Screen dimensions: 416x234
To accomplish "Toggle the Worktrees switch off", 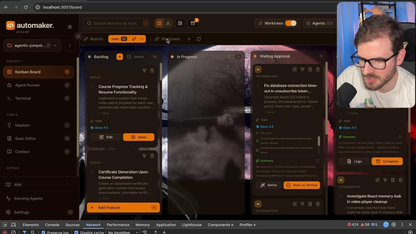I will 291,23.
